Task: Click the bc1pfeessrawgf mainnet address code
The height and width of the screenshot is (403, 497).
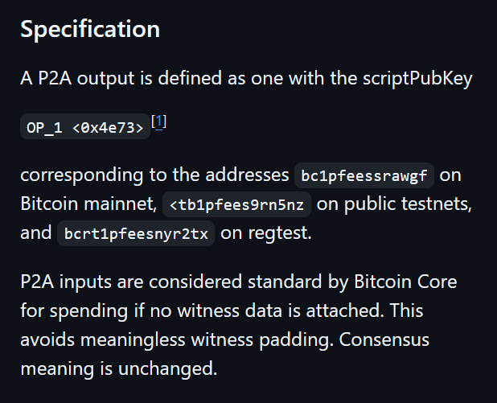Action: (364, 175)
